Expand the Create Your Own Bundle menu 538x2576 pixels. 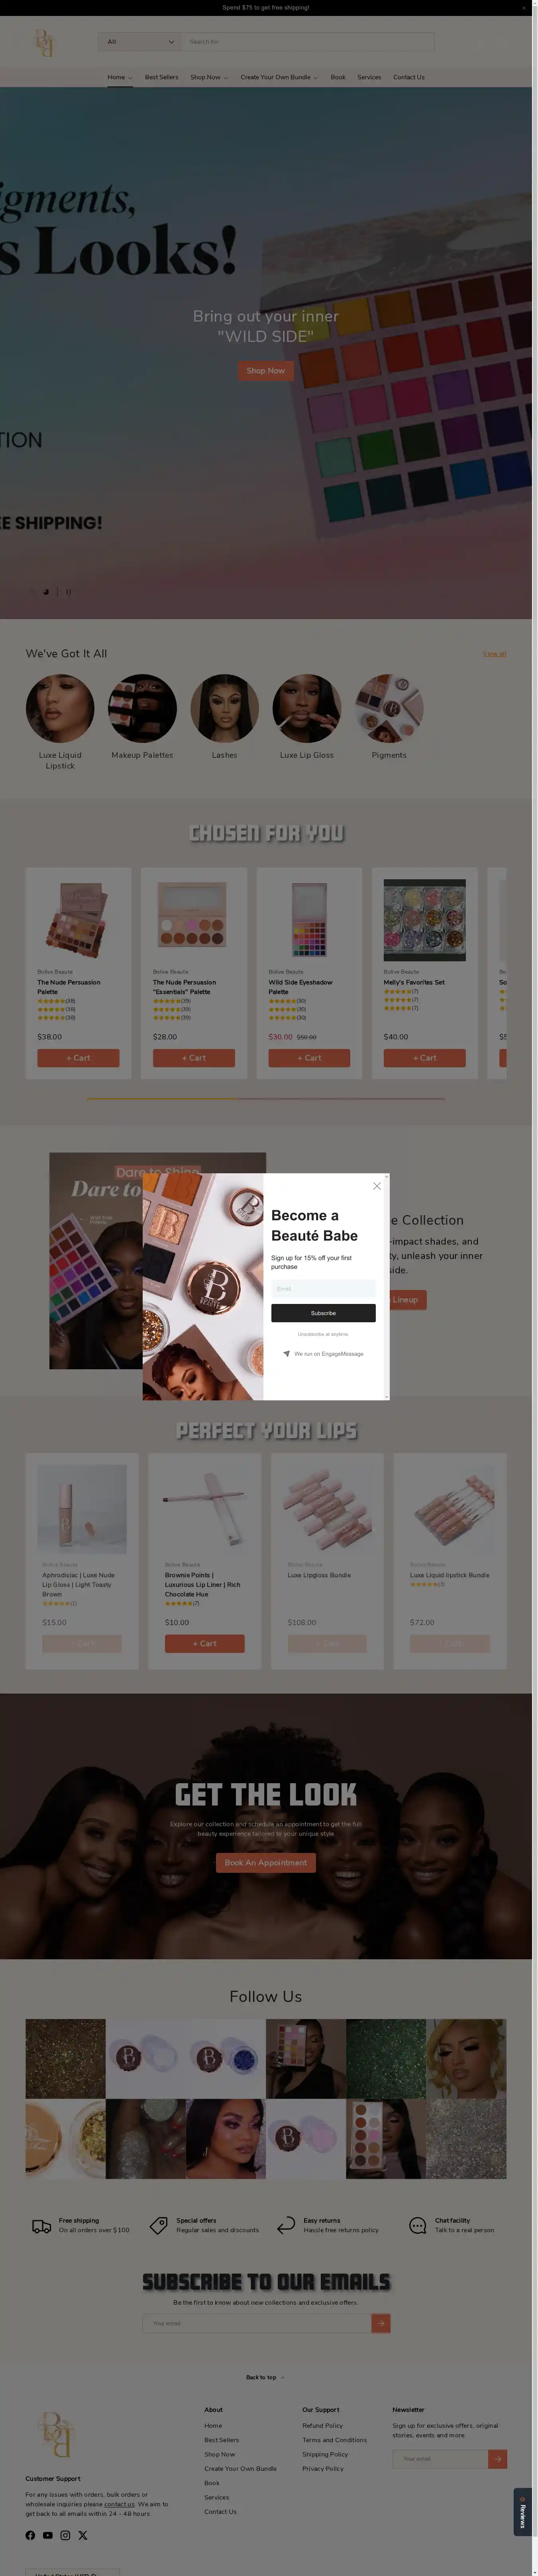pos(279,77)
